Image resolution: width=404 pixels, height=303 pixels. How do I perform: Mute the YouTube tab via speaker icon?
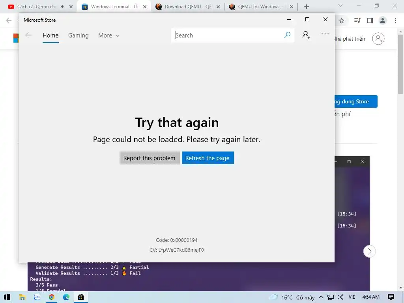click(63, 7)
